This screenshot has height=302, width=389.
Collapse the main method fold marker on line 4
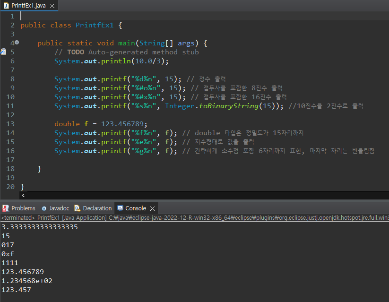coord(16,43)
